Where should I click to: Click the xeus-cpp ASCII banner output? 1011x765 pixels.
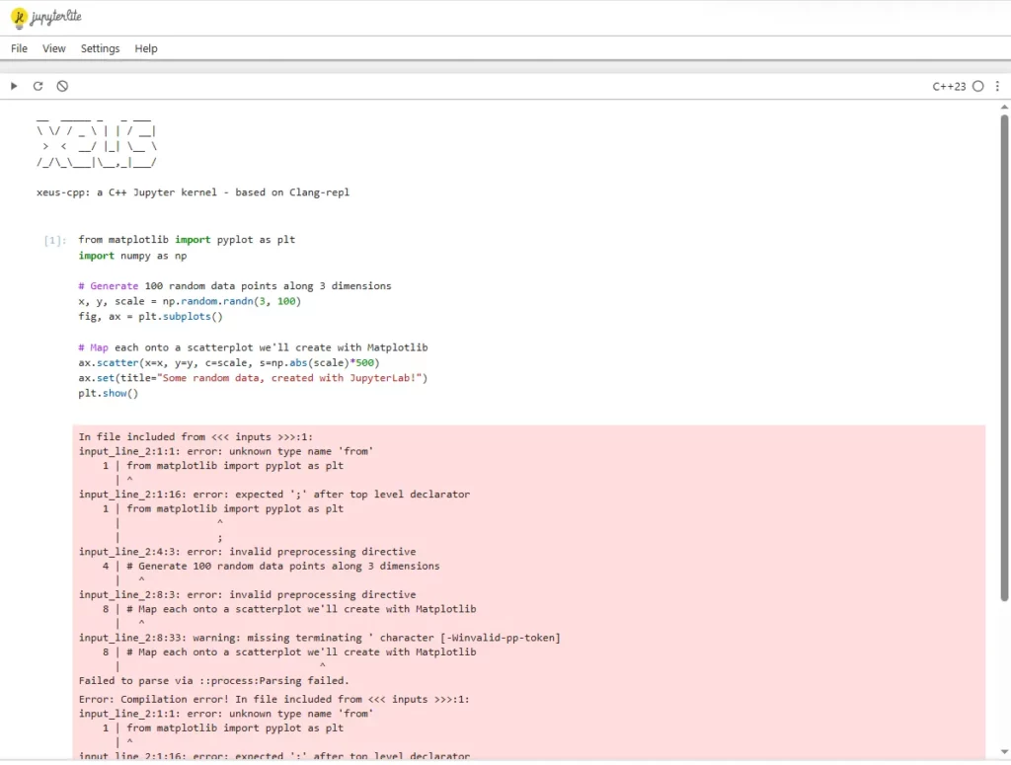tap(96, 143)
